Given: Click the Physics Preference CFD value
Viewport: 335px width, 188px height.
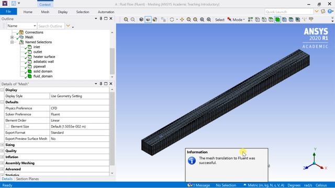Looking at the screenshot, I should [x=79, y=108].
